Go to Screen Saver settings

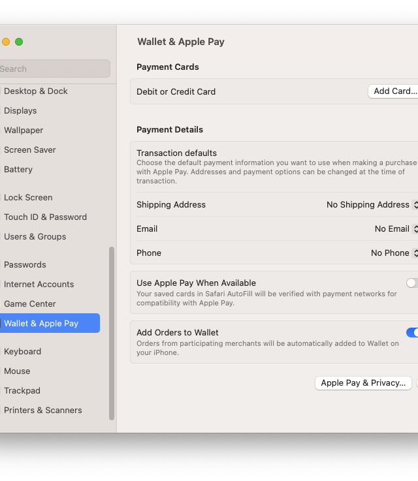[x=30, y=150]
